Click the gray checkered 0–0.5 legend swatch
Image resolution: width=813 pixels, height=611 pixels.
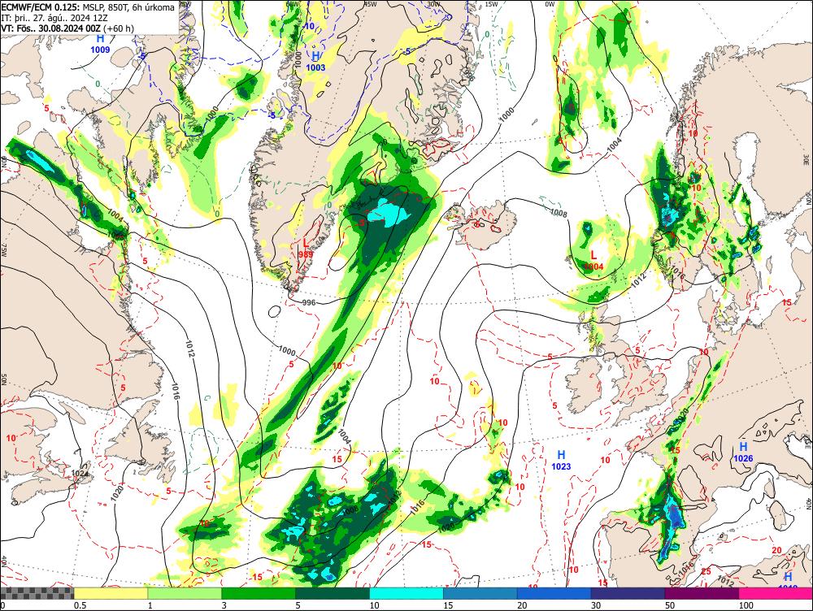tap(37, 593)
